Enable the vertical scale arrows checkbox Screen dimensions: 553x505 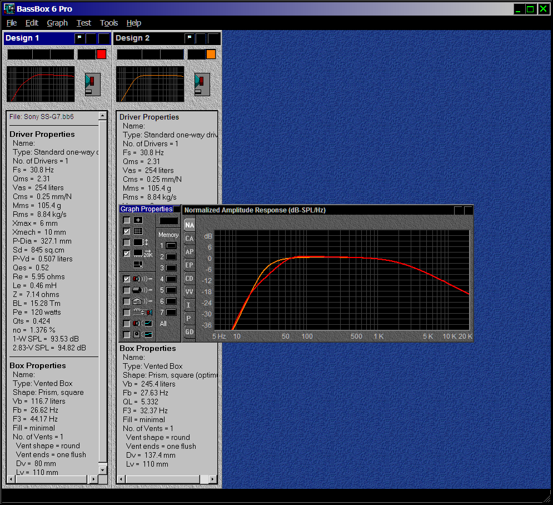tap(127, 242)
